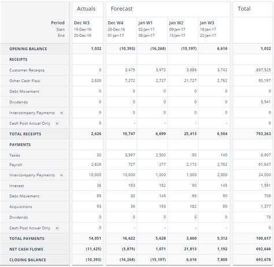Image resolution: width=274 pixels, height=267 pixels.
Task: Select the Taxes row label
Action: point(14,155)
